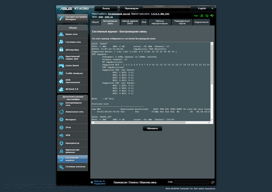Launch Быстрая настройка Интернет wizard
Screen dimensions: 272x192
(x=73, y=18)
